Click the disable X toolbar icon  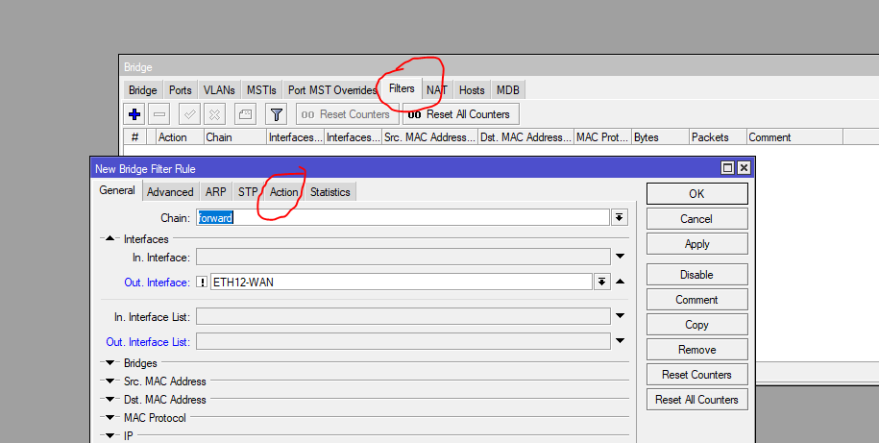click(214, 114)
